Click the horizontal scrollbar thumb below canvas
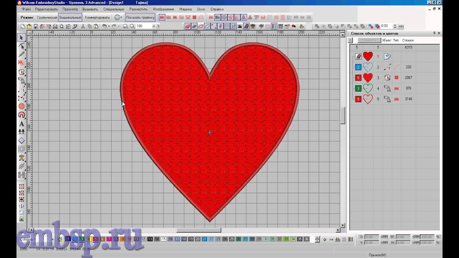Screen dimensions: 459x258 tap(199, 230)
